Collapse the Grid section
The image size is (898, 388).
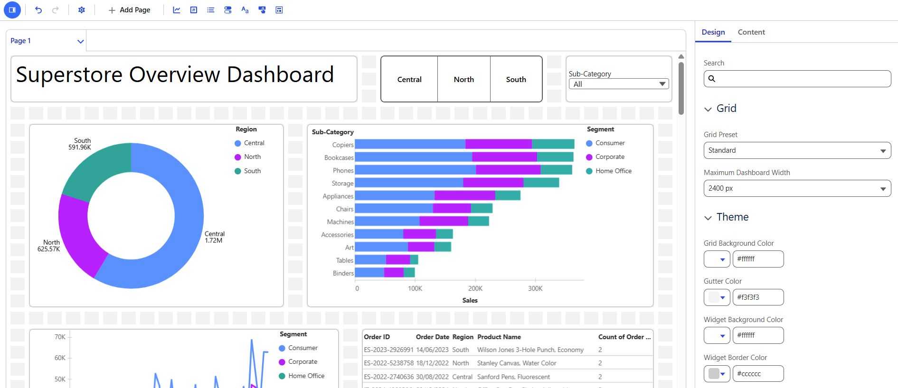coord(708,109)
